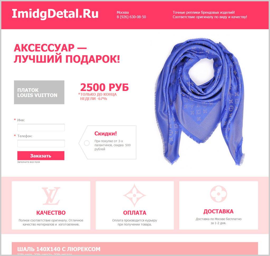Click the circular hole on the discount tag
The image size is (270, 256).
pyautogui.click(x=86, y=143)
